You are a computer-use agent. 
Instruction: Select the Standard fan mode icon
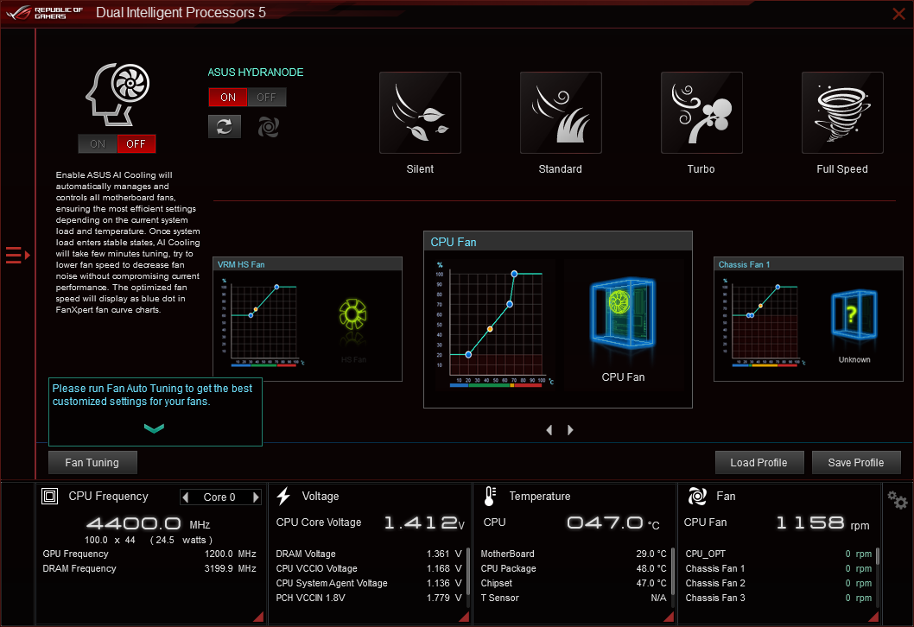[560, 112]
